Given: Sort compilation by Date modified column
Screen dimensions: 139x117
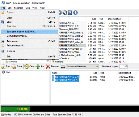Looking at the screenshot, I should point(124,73).
